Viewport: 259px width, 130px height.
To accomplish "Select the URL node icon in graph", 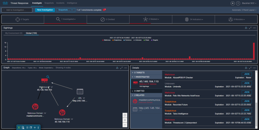I will click(x=80, y=91).
